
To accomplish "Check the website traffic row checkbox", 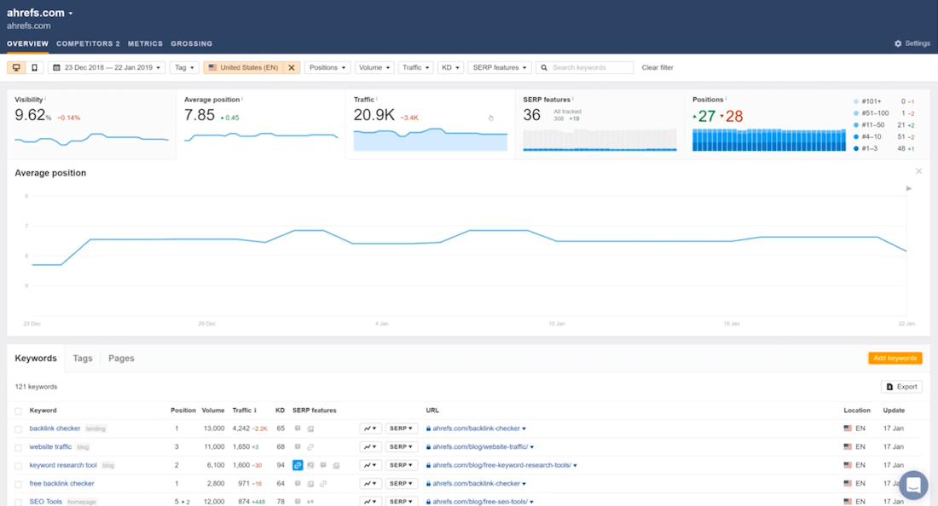I will pyautogui.click(x=19, y=447).
